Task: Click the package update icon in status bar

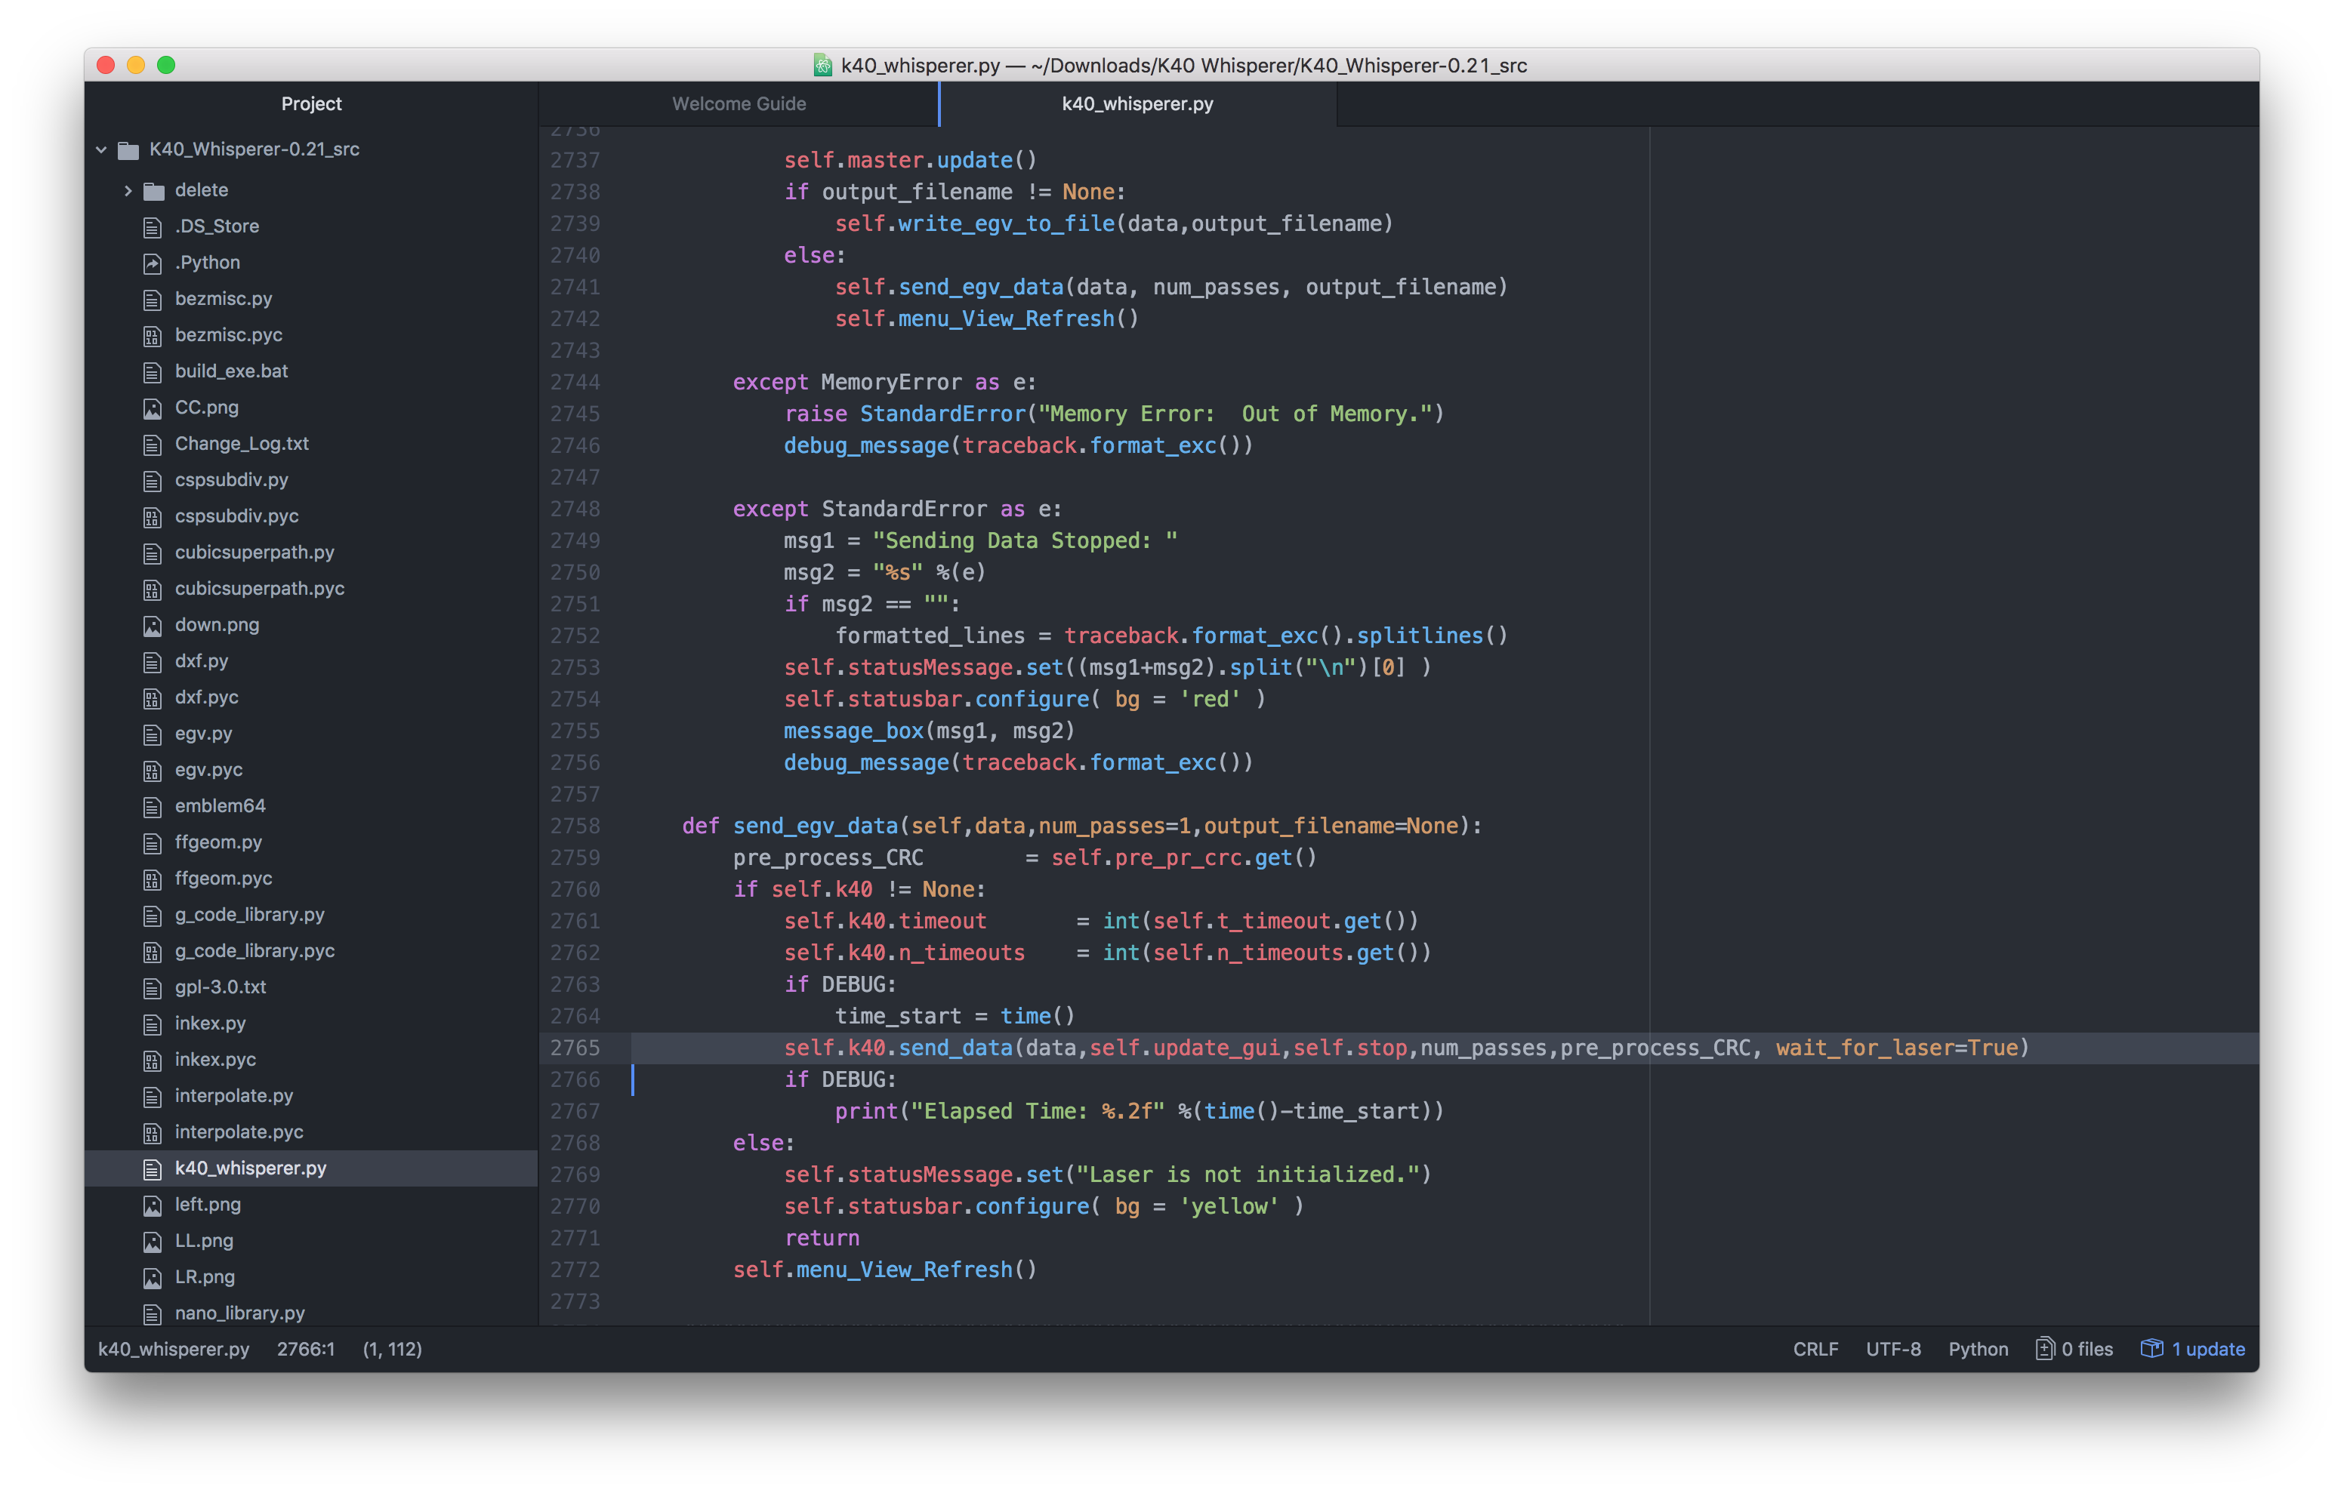Action: click(2151, 1349)
